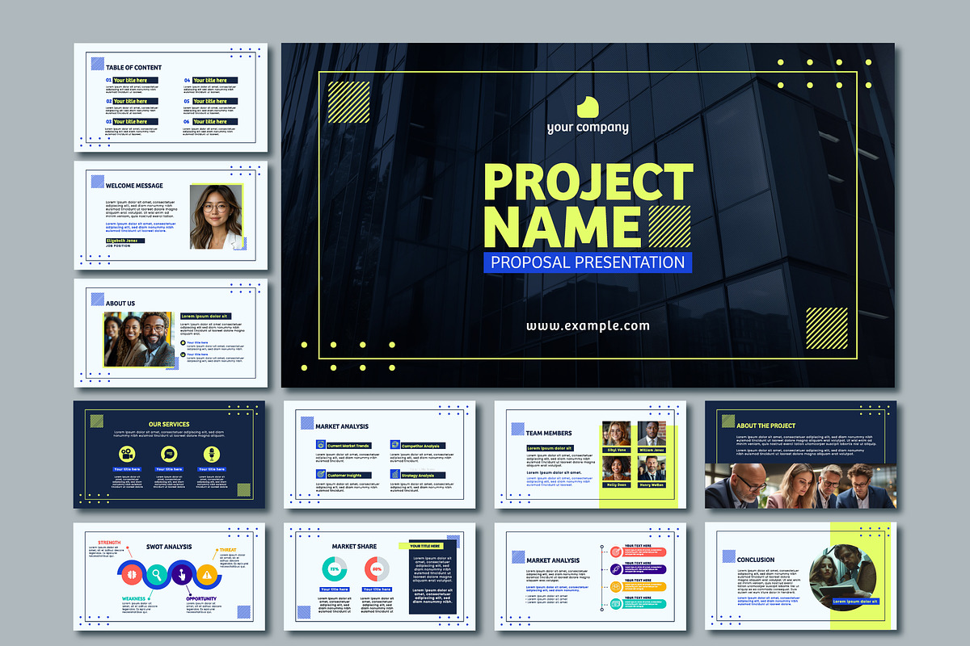Click the 75% donut chart
This screenshot has width=970, height=646.
click(x=335, y=569)
